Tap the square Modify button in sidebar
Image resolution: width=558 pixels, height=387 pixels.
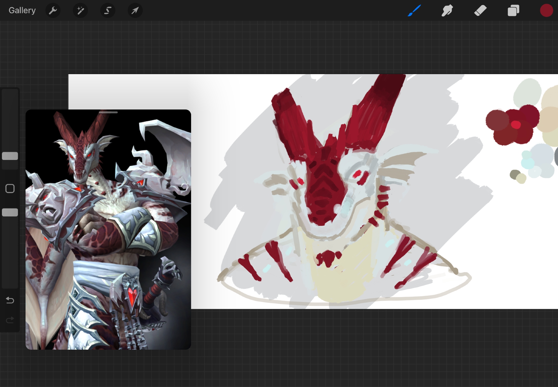(x=10, y=189)
